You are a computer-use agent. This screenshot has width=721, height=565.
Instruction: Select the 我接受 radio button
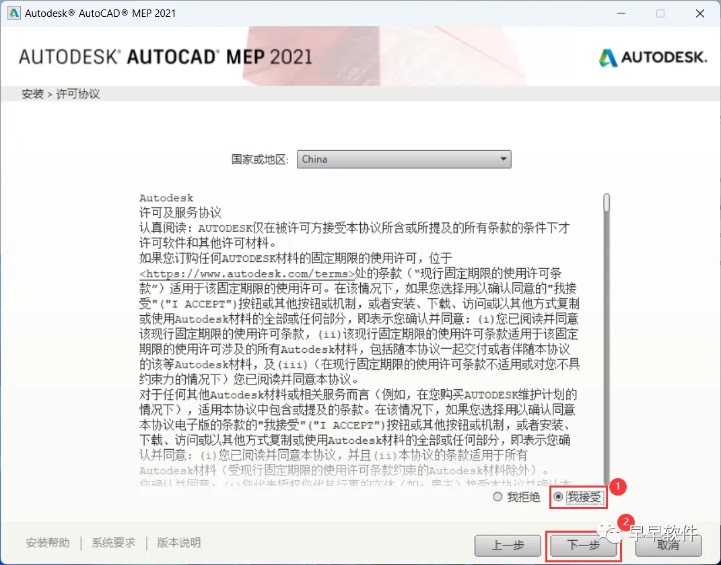coord(558,497)
